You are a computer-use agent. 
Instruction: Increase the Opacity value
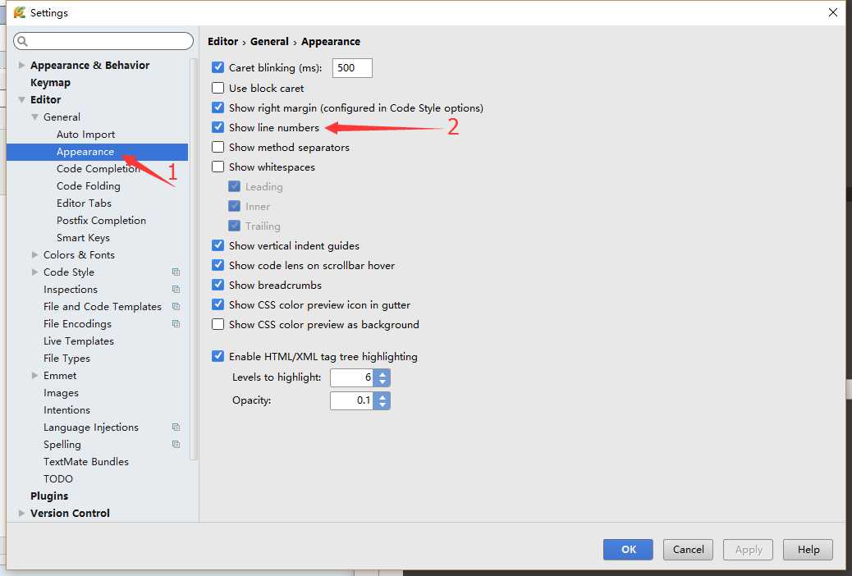[x=382, y=396]
